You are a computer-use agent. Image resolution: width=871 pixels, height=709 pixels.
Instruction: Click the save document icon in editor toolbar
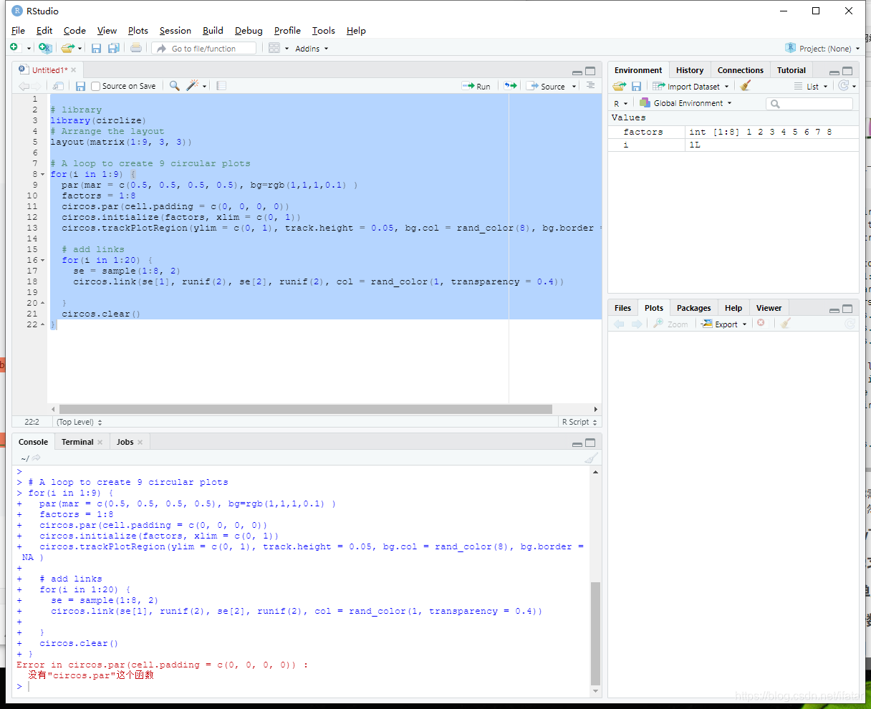(x=80, y=86)
